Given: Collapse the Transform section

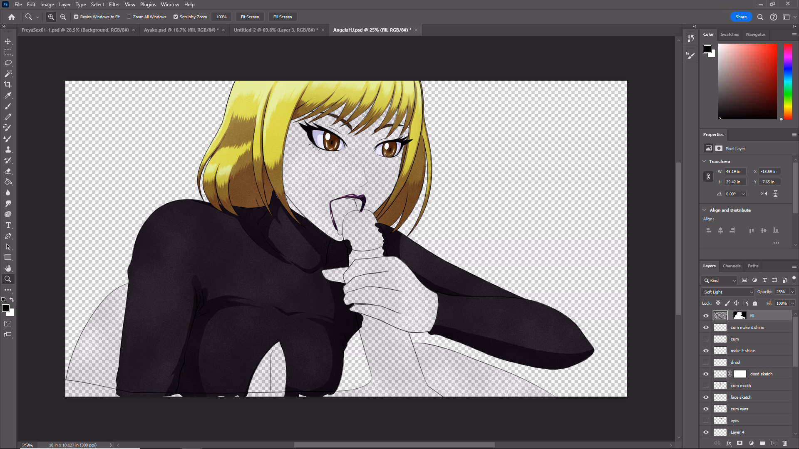Looking at the screenshot, I should (x=704, y=161).
